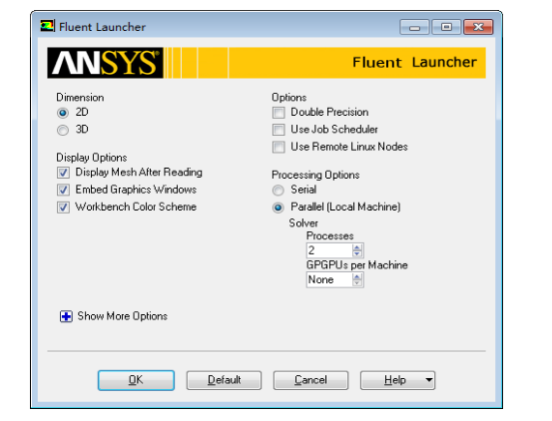Viewport: 552px width, 421px height.
Task: Maximize the Fluent Launcher window
Action: pyautogui.click(x=446, y=27)
